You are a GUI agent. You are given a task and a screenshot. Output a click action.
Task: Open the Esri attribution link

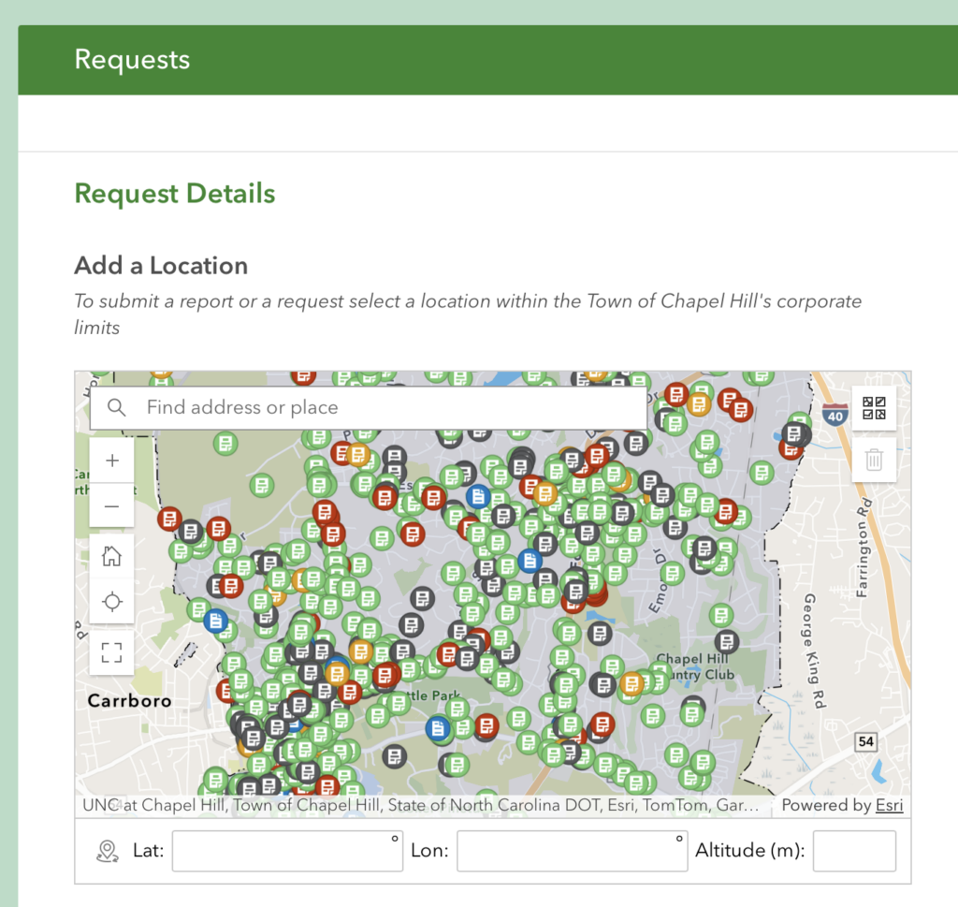(889, 805)
